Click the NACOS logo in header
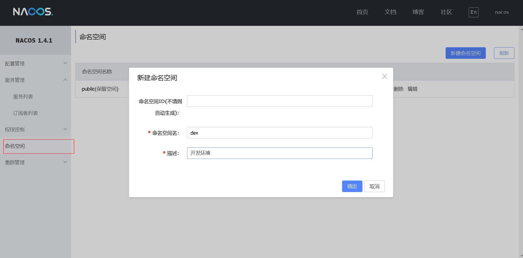Viewport: 523px width, 258px height. pos(33,12)
